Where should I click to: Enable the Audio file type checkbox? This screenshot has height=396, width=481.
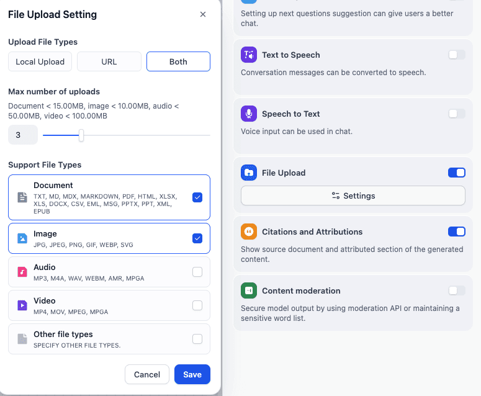tap(197, 272)
